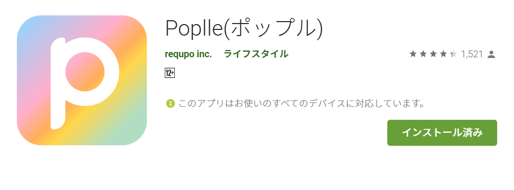Viewport: 514px width, 190px height.
Task: Click the third rating star
Action: coord(434,54)
